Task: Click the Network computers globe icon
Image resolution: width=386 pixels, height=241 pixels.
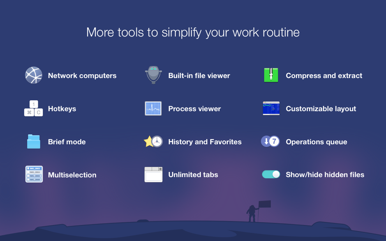Action: 34,75
